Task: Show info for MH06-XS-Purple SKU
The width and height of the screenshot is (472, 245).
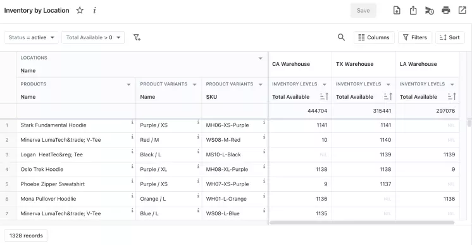Action: pos(264,122)
